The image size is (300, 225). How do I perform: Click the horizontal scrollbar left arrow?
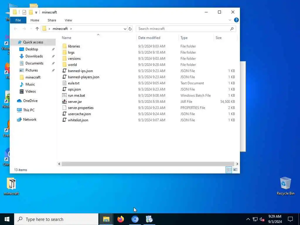pos(59,164)
